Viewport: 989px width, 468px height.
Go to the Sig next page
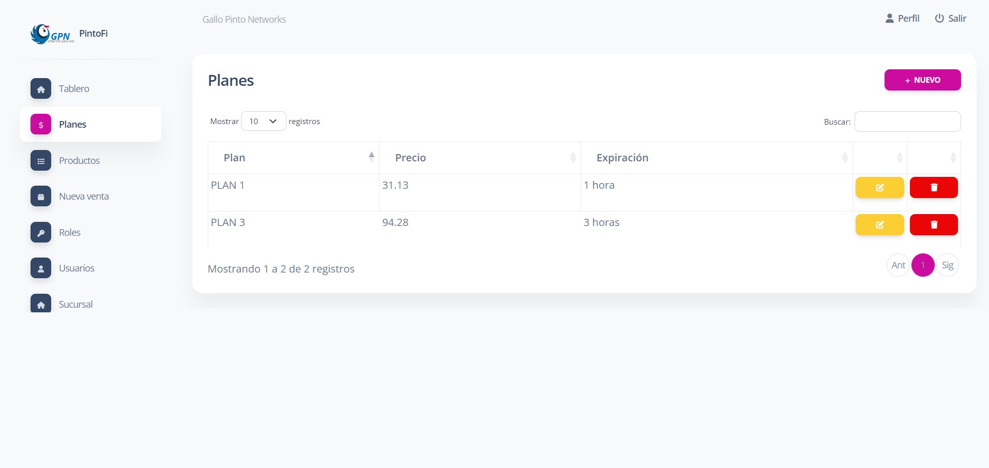(x=947, y=265)
